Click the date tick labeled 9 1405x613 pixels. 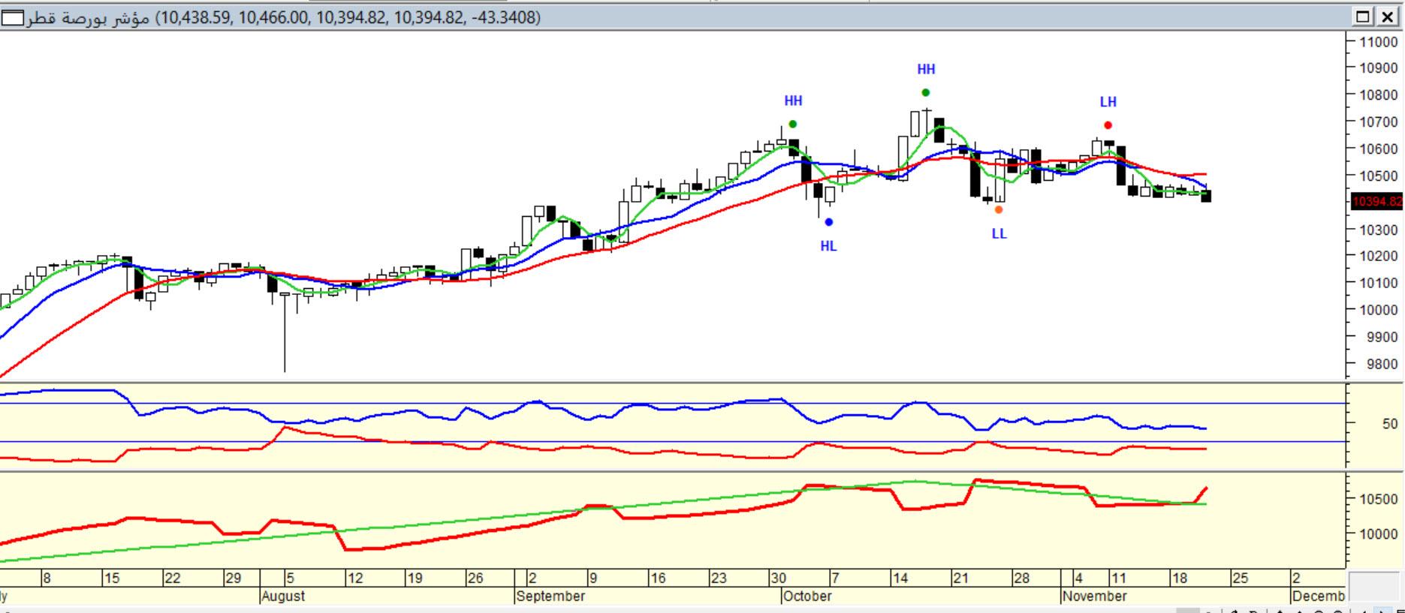592,578
